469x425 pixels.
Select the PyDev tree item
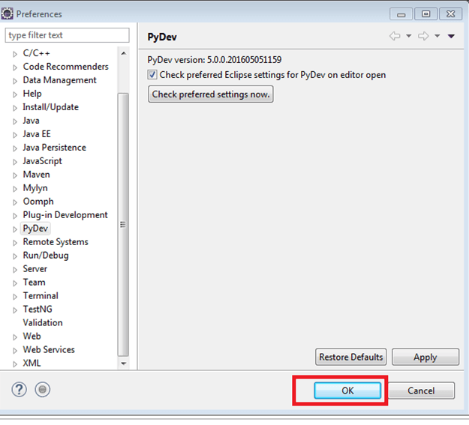click(x=35, y=229)
